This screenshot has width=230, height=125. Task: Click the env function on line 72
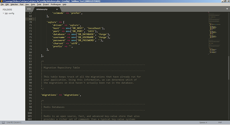tap(68, 28)
